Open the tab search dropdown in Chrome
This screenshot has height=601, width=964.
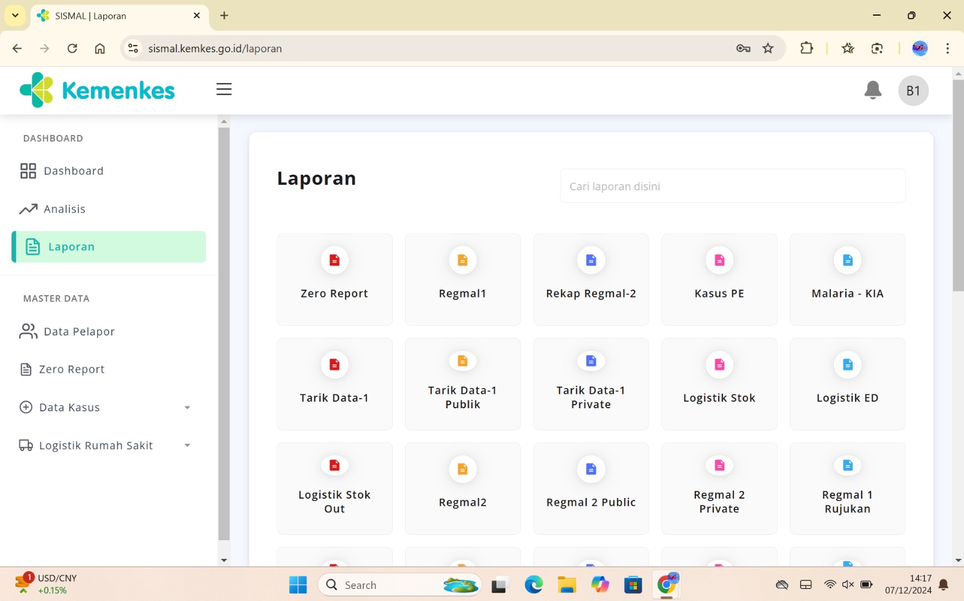15,16
